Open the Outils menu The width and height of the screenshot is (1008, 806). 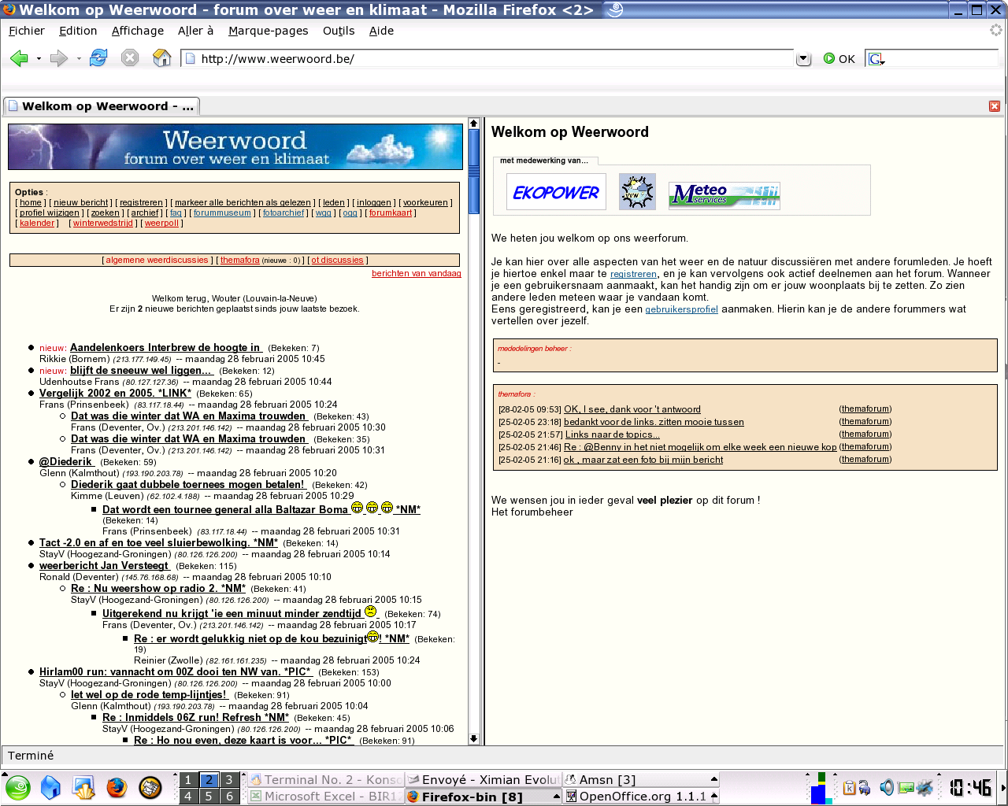339,31
